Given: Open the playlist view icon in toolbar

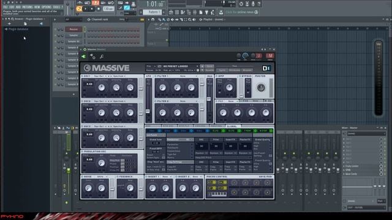Looking at the screenshot, I should 171,12.
